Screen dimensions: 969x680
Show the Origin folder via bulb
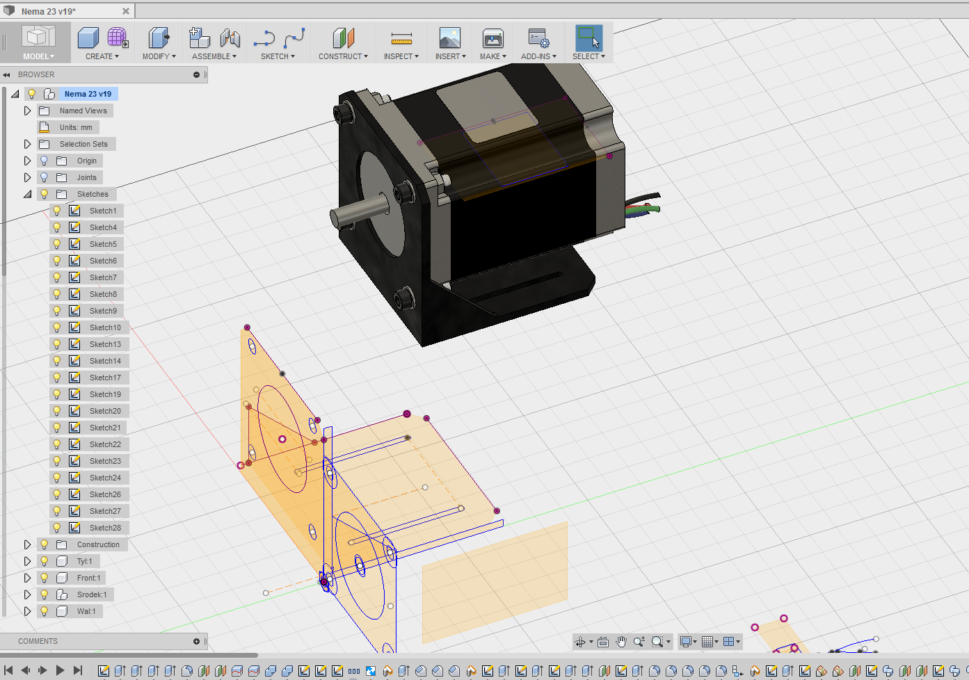[44, 161]
